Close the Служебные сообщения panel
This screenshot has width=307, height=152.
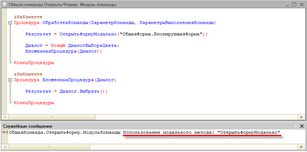click(302, 126)
